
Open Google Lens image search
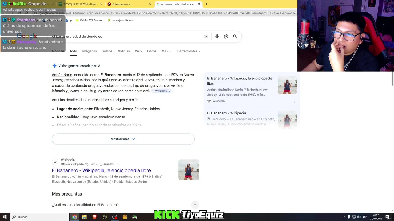click(226, 37)
